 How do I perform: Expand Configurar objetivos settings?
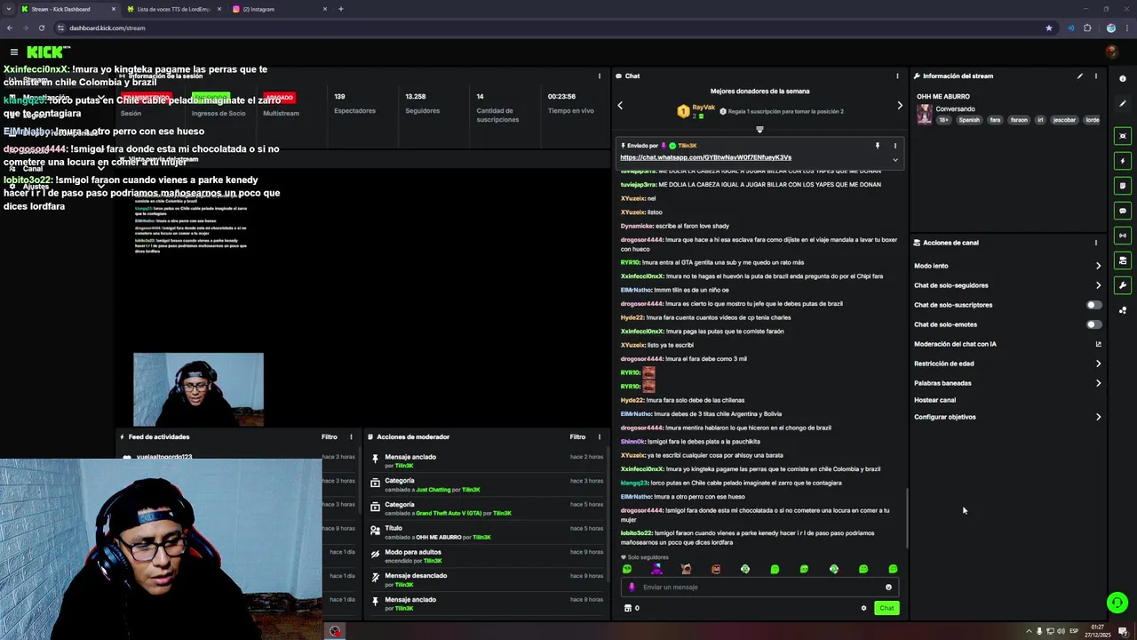(x=1007, y=417)
